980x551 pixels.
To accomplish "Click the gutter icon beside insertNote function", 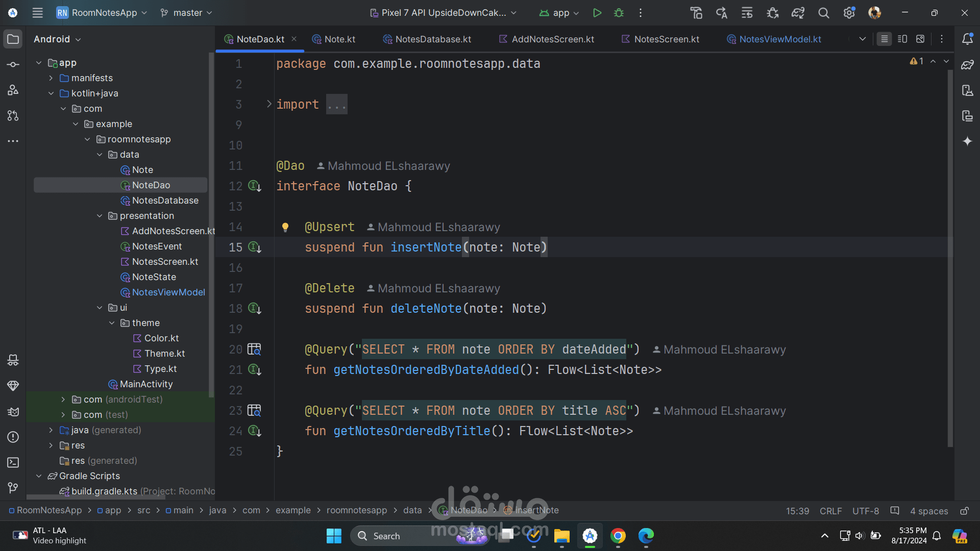I will pyautogui.click(x=254, y=247).
